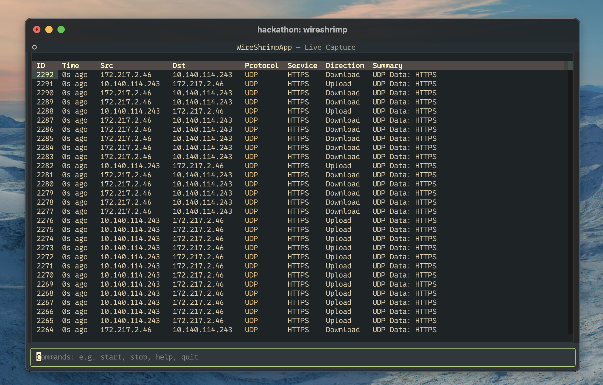This screenshot has width=603, height=385.
Task: Click the Summary column header
Action: click(387, 66)
